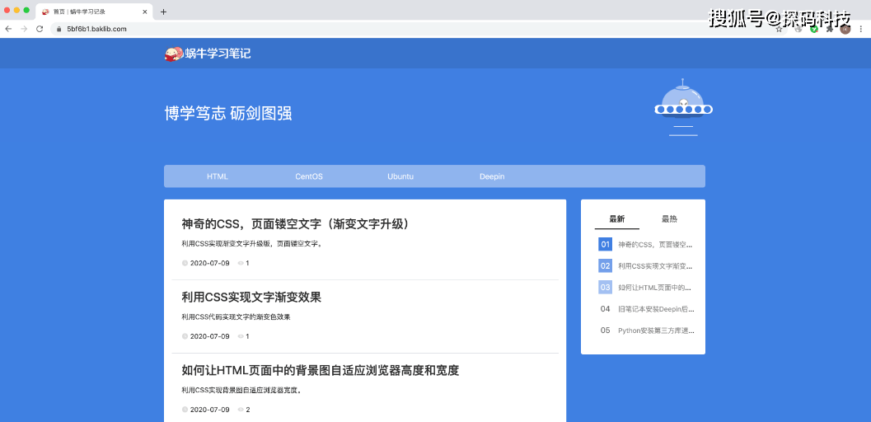Open the CentOS category
This screenshot has width=871, height=422.
(309, 176)
